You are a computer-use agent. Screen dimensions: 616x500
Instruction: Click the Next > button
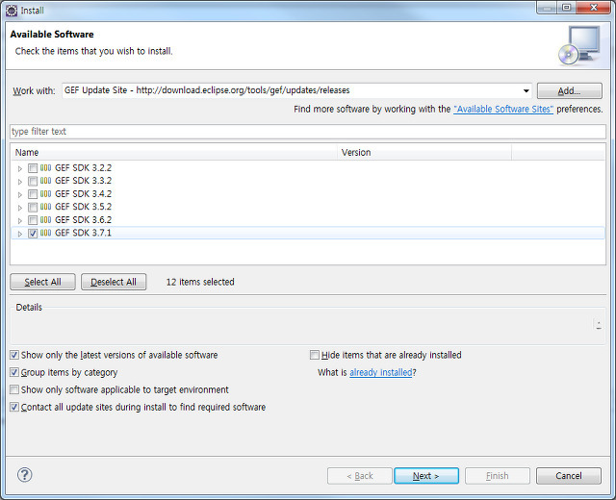pyautogui.click(x=426, y=476)
